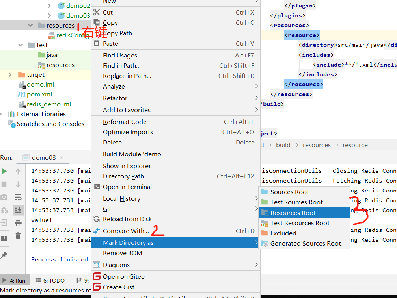Click the trash clear-all icon
Image resolution: width=397 pixels, height=298 pixels.
[x=18, y=236]
